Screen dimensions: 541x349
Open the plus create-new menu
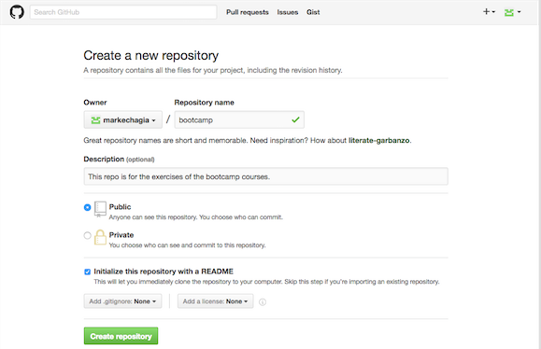tap(489, 12)
